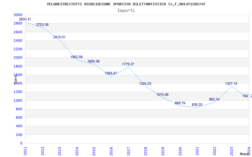Screen dimensions: 252x157
Task: Select the 2415.01 data label
Action: 59,37
